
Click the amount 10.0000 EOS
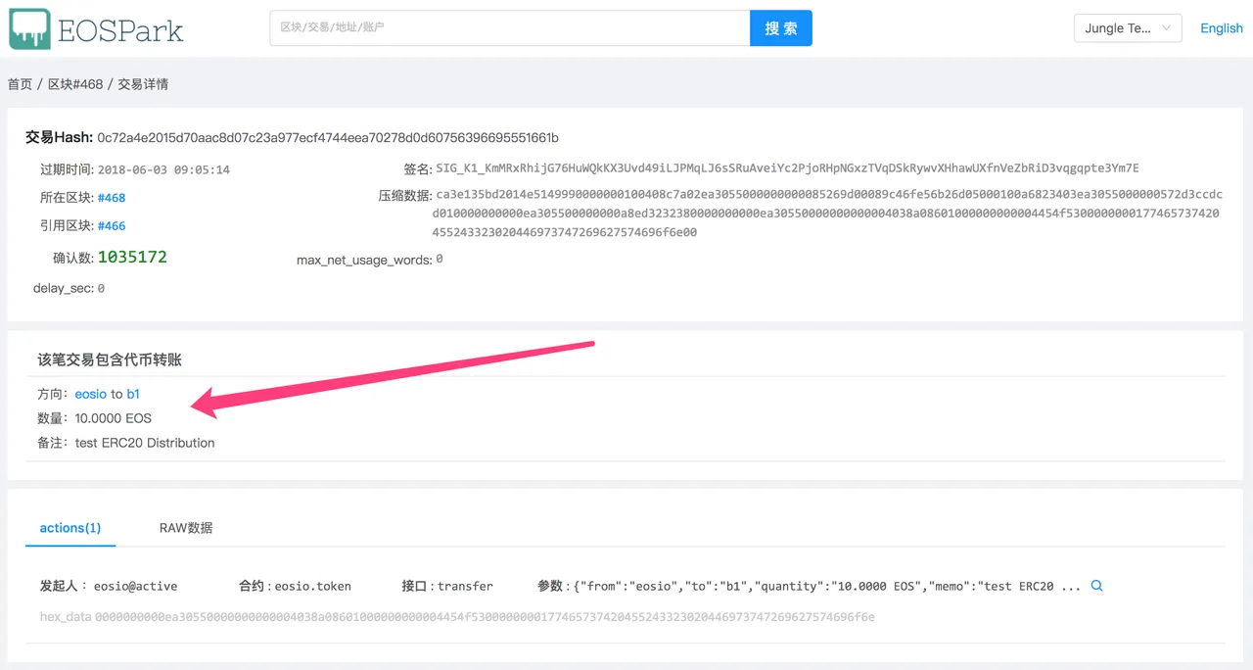click(114, 418)
